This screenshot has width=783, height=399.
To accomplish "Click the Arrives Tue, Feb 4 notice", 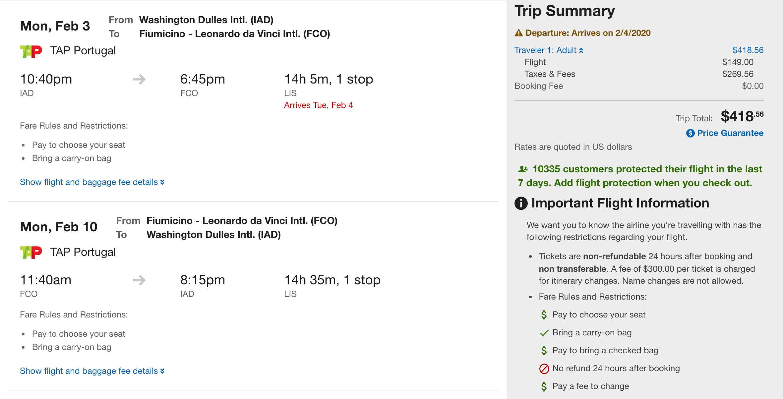I will [x=318, y=105].
